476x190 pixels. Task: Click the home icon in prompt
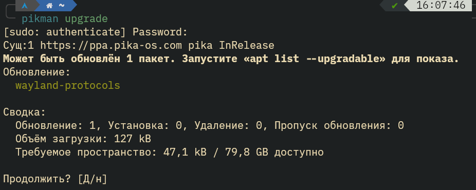coord(49,6)
